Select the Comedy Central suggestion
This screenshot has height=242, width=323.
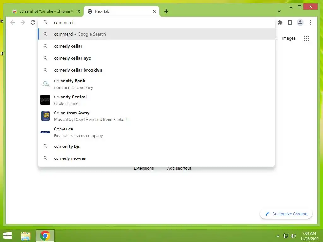coord(156,100)
